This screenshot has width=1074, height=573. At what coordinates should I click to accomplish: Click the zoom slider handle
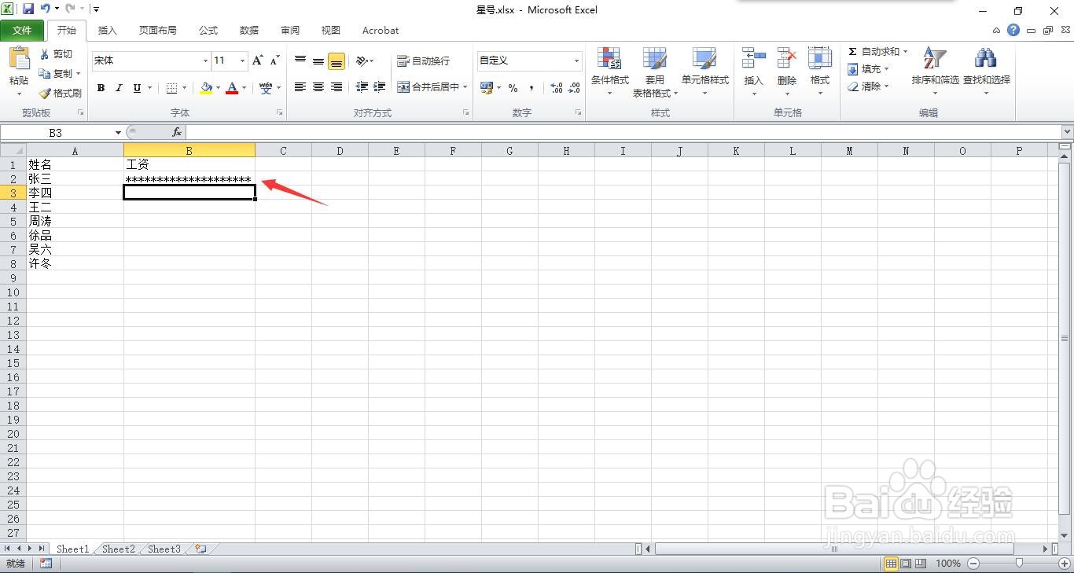tap(1019, 563)
